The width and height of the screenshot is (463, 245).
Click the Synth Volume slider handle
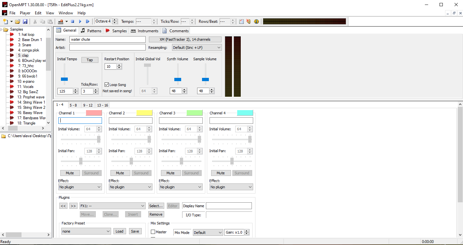point(178,79)
